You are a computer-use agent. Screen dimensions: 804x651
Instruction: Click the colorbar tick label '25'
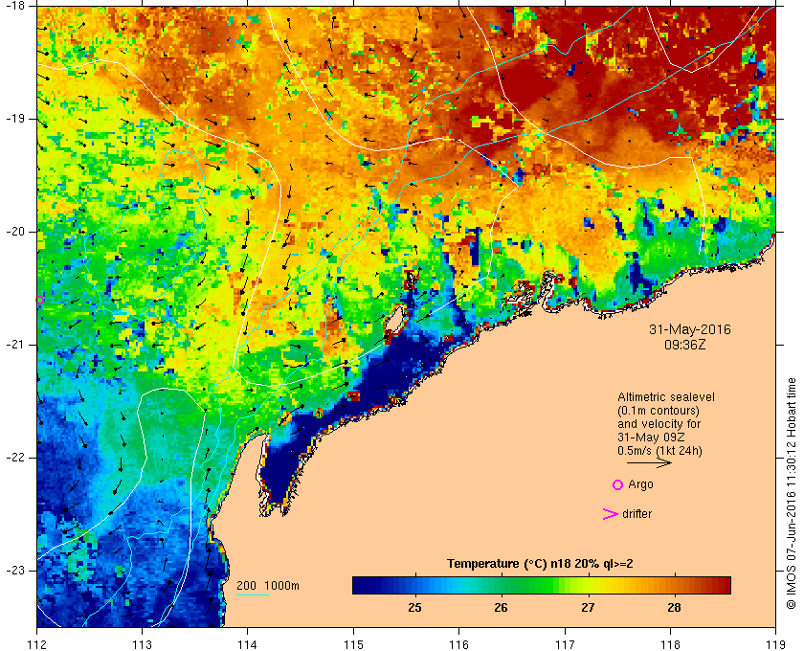click(x=414, y=608)
